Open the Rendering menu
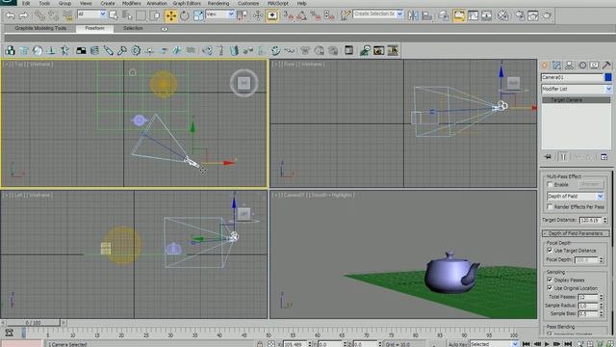 coord(218,3)
